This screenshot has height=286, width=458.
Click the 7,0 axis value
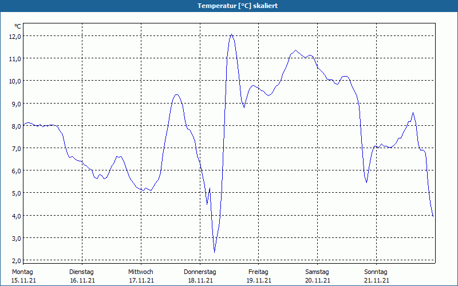[x=16, y=149]
